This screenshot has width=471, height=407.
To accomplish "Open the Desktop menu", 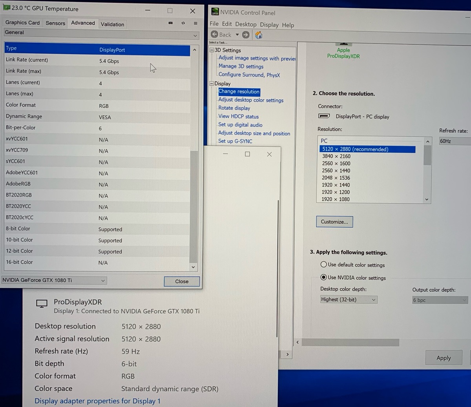I will 246,24.
